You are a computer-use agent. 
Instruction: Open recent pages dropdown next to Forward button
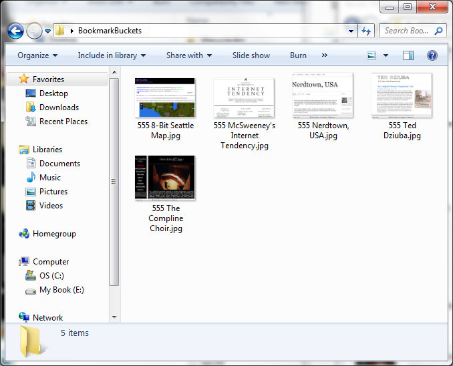[x=47, y=31]
